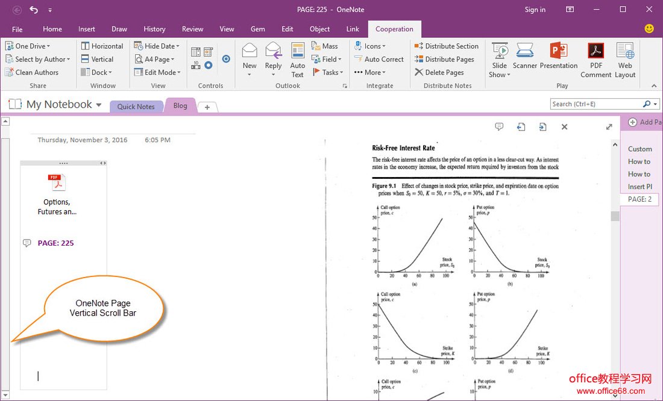
Task: Expand the Hide Date dropdown
Action: point(157,46)
